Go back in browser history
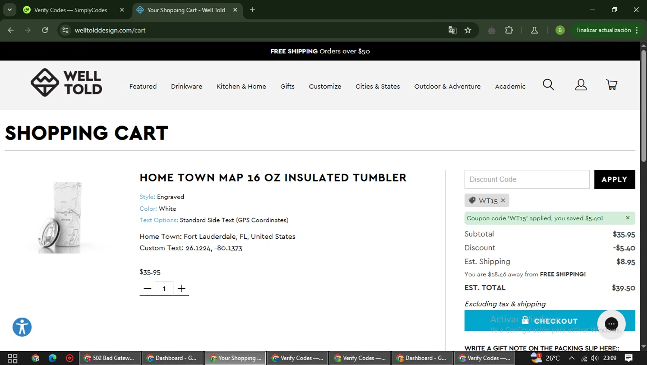Viewport: 647px width, 365px height. 11,30
